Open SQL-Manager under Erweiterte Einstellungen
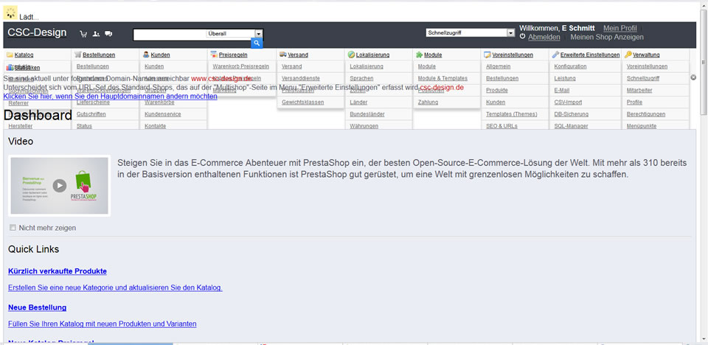 pyautogui.click(x=571, y=126)
